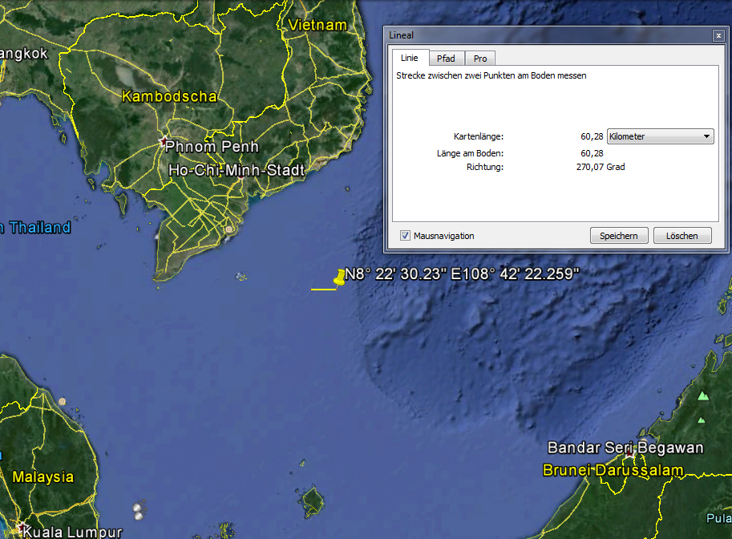Click the Brunei Darussalam country label
The height and width of the screenshot is (539, 732).
tap(613, 470)
